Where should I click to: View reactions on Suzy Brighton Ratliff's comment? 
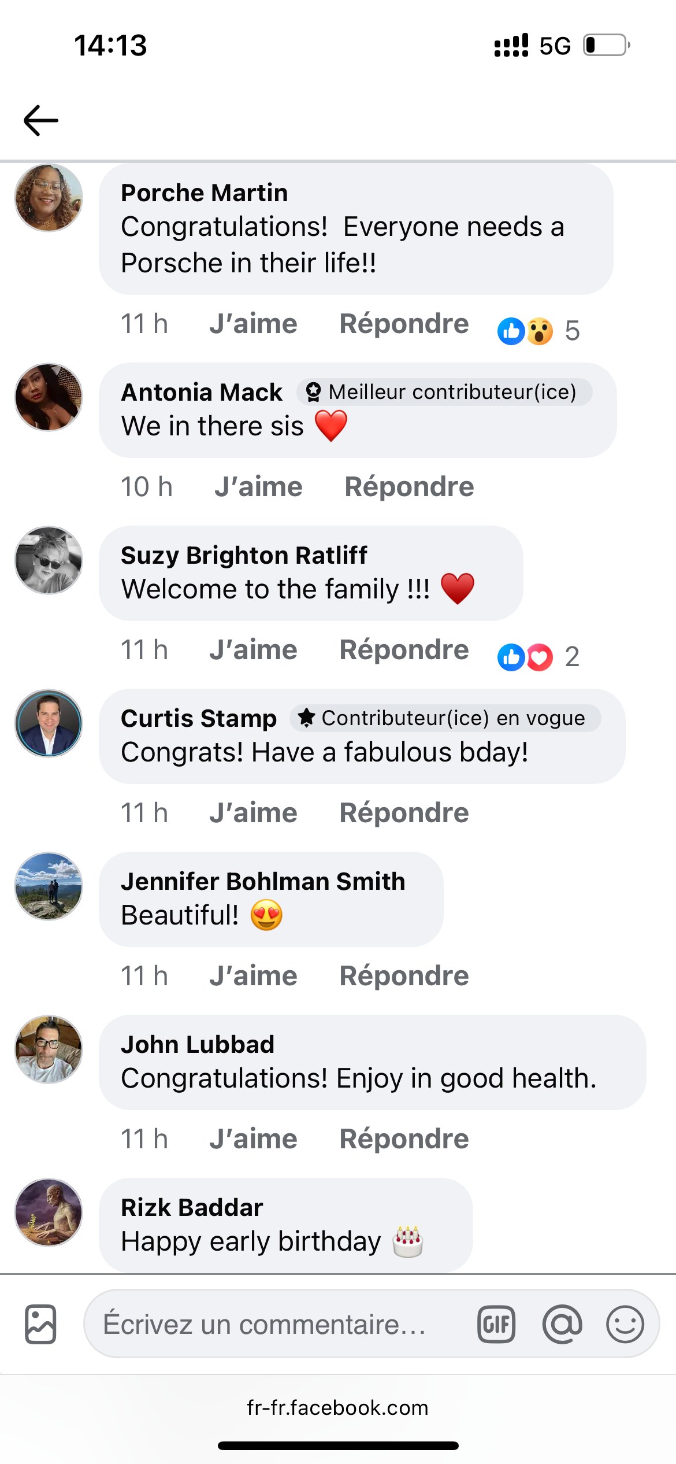(537, 657)
